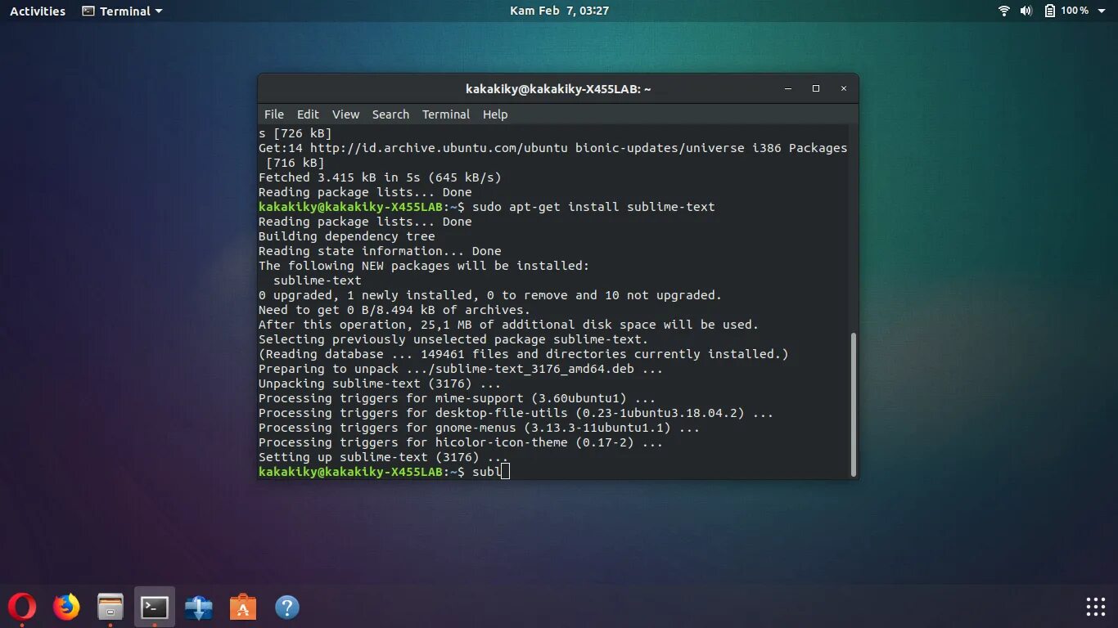
Task: Open the clock and calendar panel
Action: point(559,11)
